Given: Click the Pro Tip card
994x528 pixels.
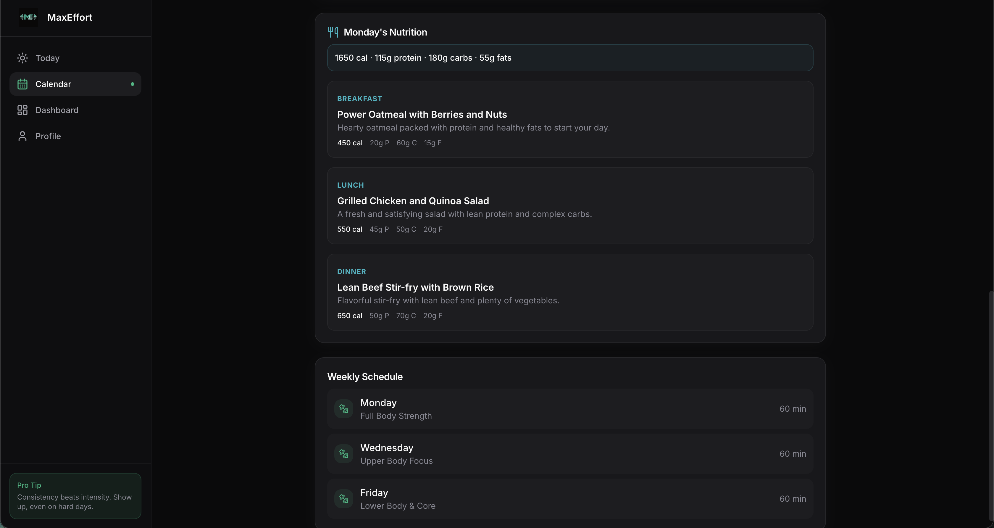Looking at the screenshot, I should pos(75,496).
